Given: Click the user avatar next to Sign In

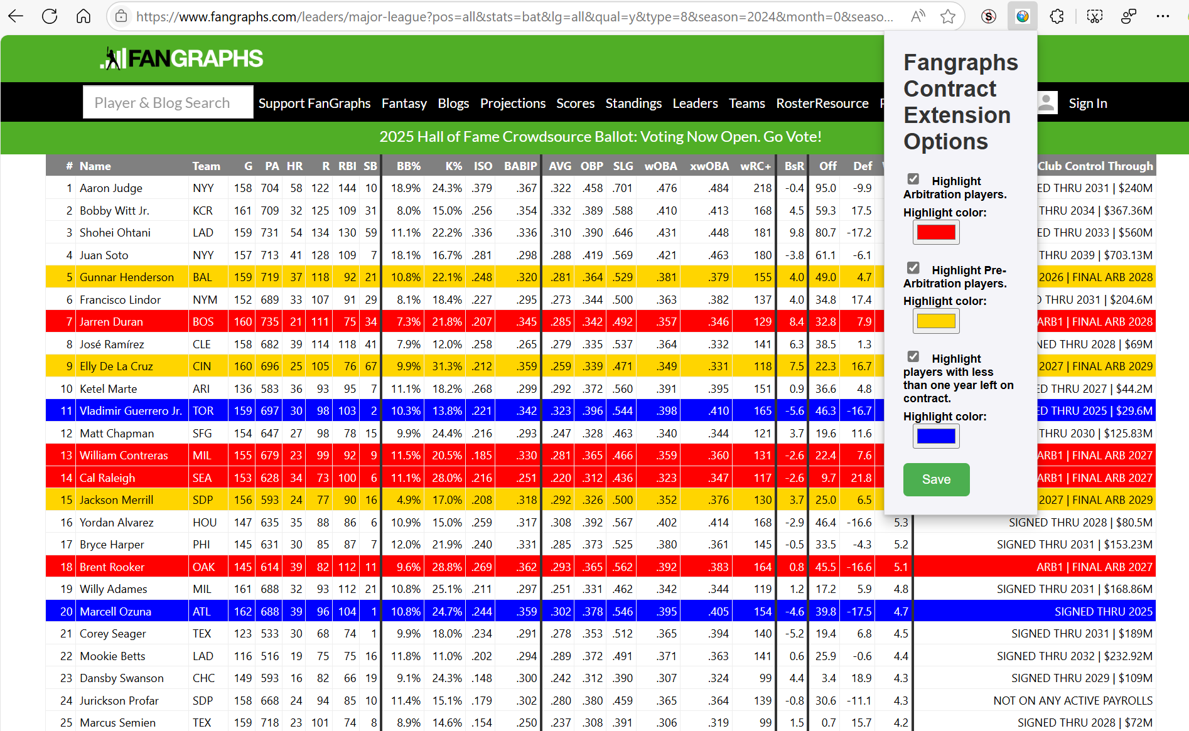Looking at the screenshot, I should tap(1046, 103).
